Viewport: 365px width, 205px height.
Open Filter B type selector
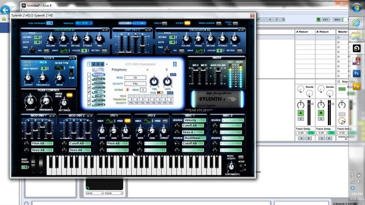(x=60, y=68)
